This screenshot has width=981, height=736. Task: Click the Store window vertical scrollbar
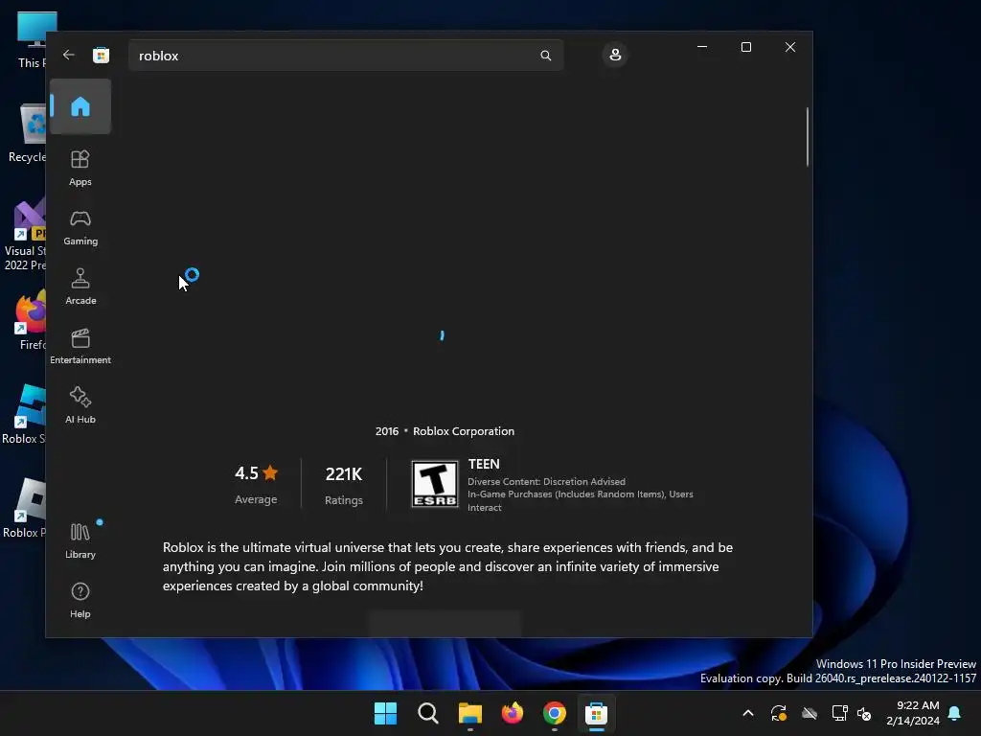coord(807,137)
